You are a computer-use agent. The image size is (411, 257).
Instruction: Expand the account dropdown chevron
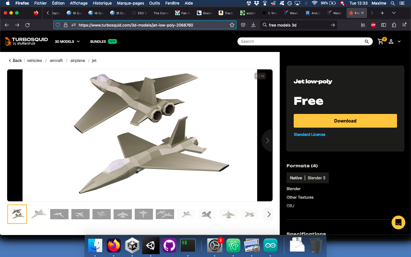[x=399, y=41]
